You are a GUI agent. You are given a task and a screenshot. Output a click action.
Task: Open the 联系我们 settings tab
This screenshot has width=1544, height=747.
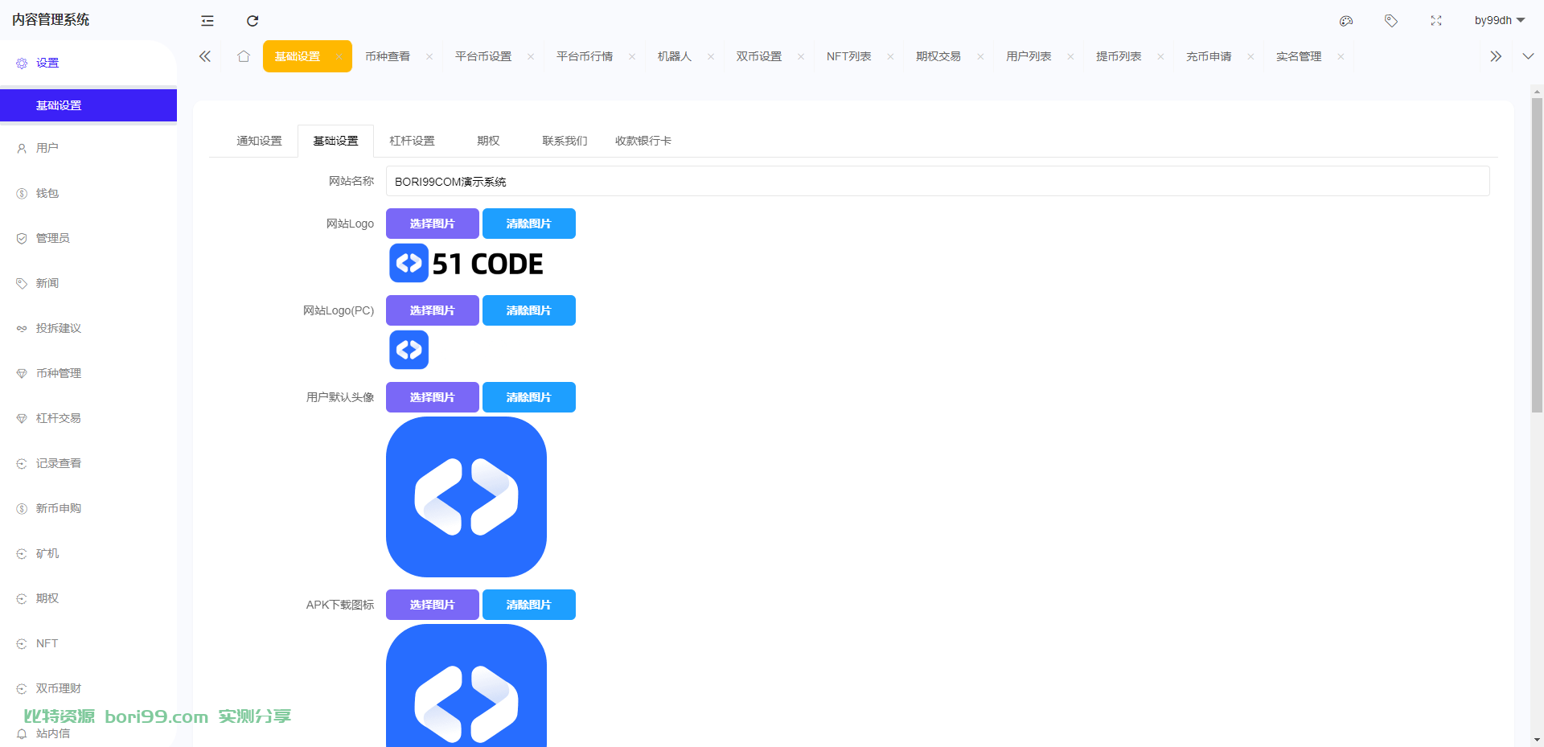(x=565, y=141)
